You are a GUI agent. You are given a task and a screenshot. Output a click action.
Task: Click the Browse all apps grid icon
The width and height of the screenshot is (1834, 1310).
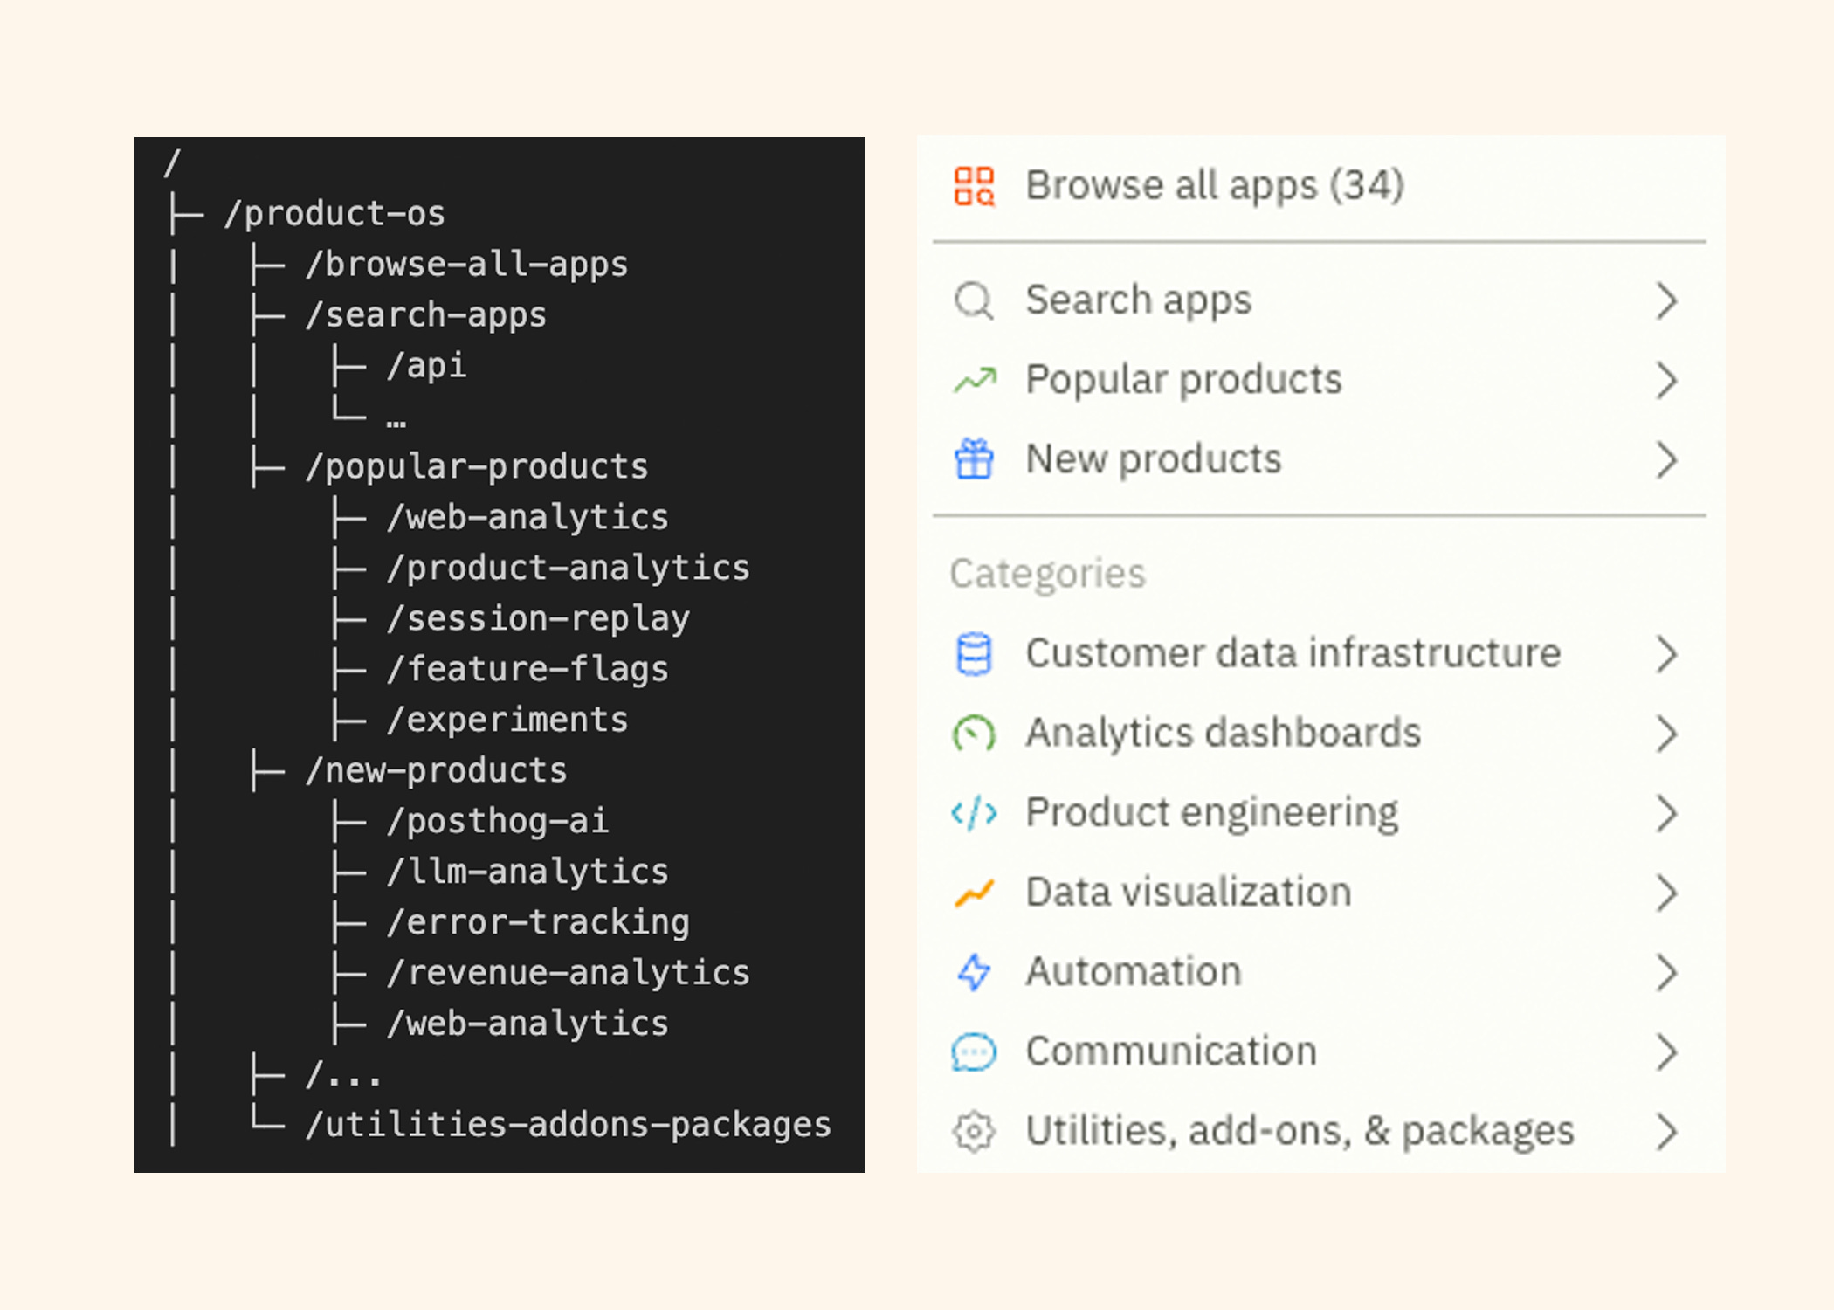tap(974, 186)
